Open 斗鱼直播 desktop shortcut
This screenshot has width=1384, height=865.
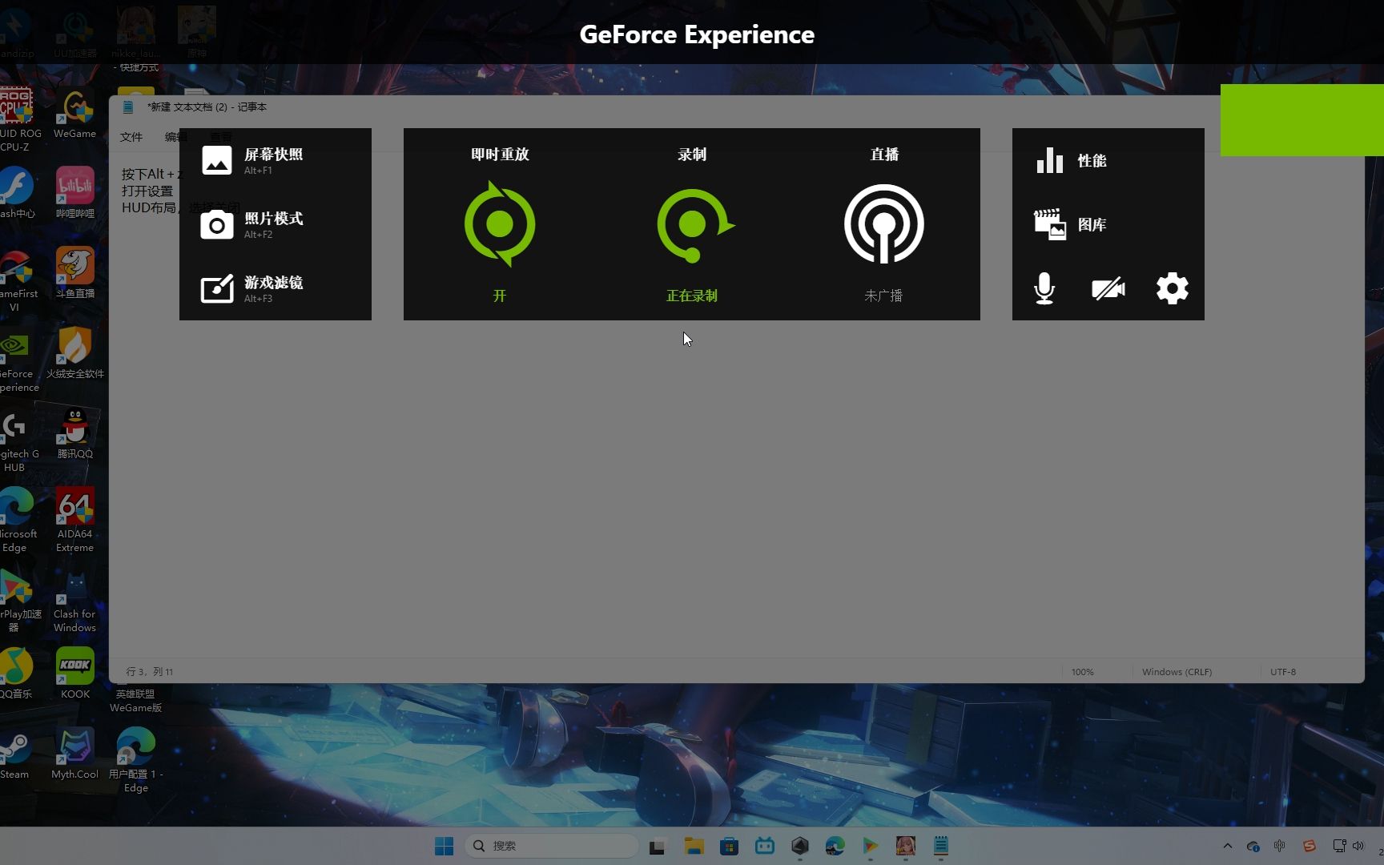[x=75, y=272]
